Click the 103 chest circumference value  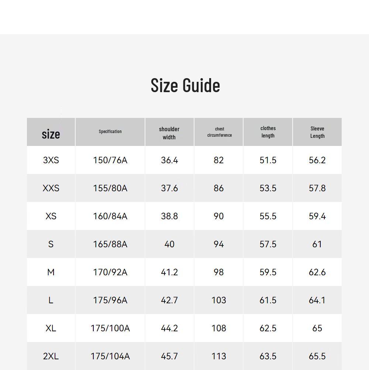(x=219, y=300)
